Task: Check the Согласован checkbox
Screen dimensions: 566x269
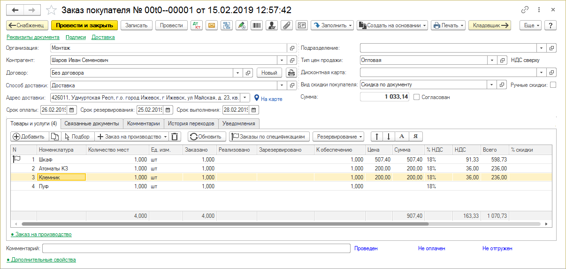Action: 416,97
